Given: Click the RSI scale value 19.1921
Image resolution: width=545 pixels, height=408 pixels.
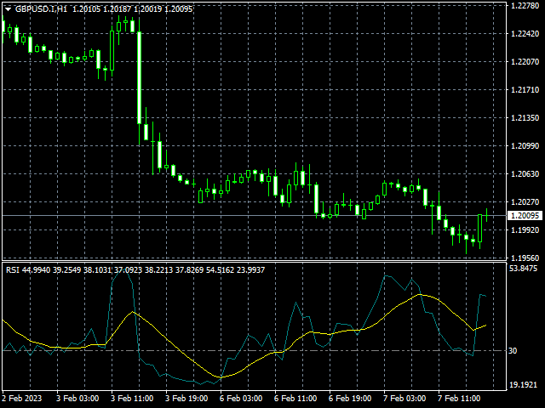Looking at the screenshot, I should coord(523,385).
